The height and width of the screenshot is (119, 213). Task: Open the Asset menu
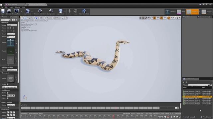coord(11,7)
